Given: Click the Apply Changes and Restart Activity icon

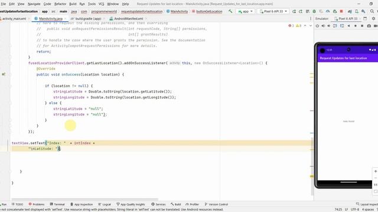Looking at the screenshot, I should coord(301,11).
